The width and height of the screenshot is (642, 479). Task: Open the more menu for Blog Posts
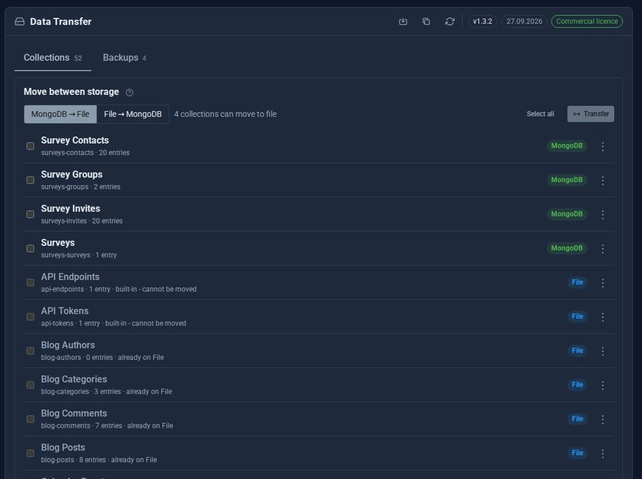coord(603,453)
